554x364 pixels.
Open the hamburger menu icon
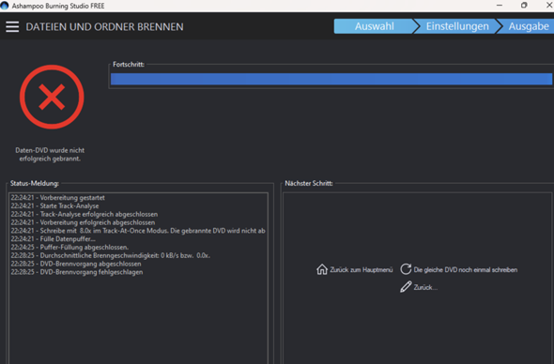[12, 27]
